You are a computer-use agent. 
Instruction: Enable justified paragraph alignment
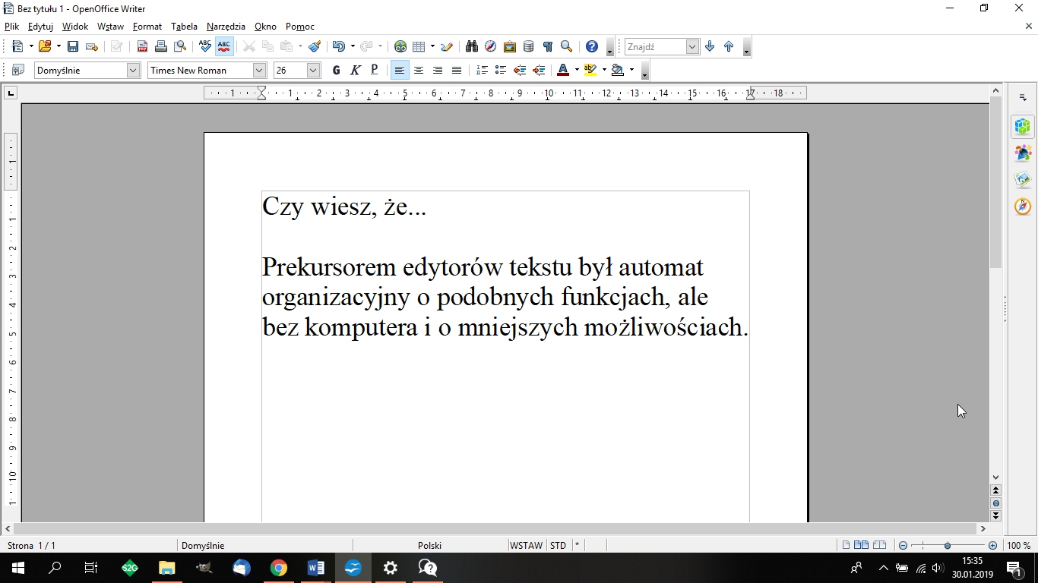pyautogui.click(x=456, y=70)
